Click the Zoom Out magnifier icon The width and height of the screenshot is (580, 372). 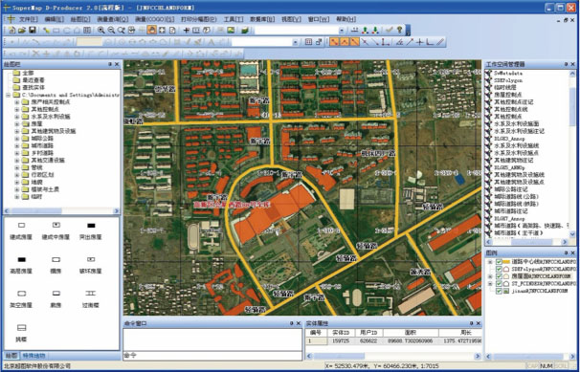[111, 31]
